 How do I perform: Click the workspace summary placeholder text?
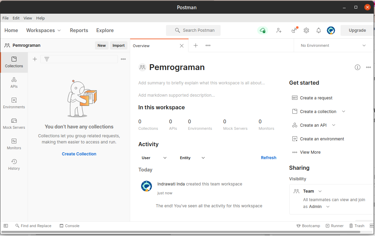[x=202, y=83]
